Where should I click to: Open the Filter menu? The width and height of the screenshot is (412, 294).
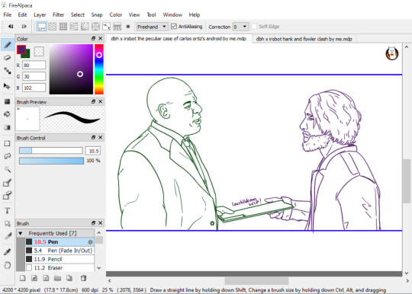(58, 14)
